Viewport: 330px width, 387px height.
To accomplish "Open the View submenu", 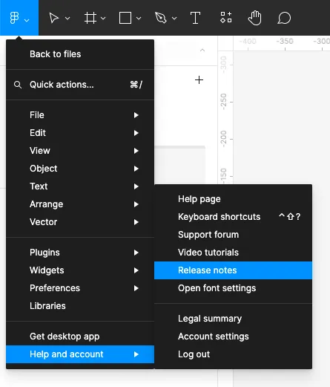I will pos(80,151).
